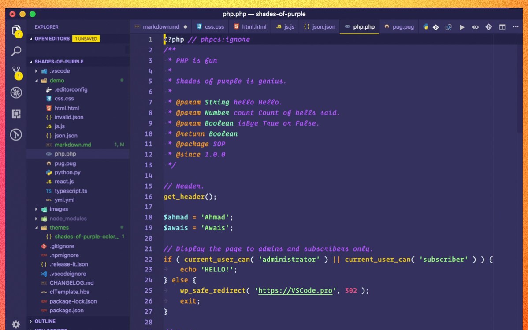Run the file with the play icon
Image resolution: width=528 pixels, height=330 pixels.
point(462,27)
